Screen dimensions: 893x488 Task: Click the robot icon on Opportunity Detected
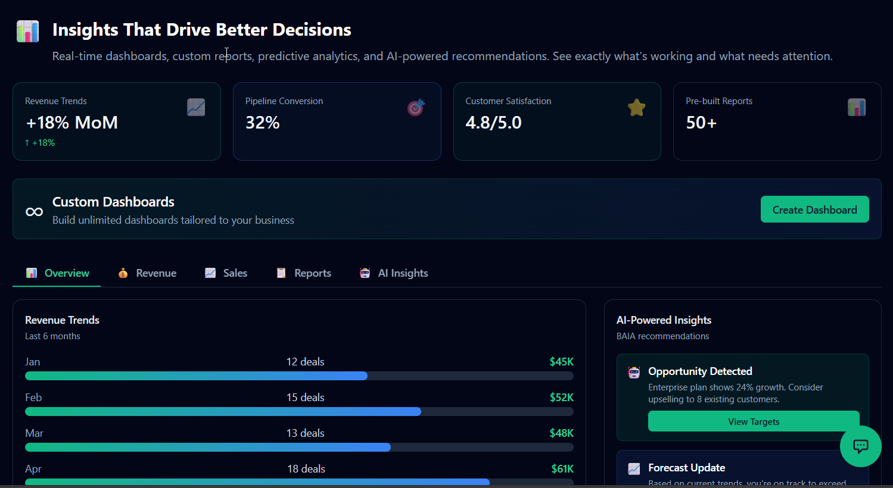coord(633,371)
